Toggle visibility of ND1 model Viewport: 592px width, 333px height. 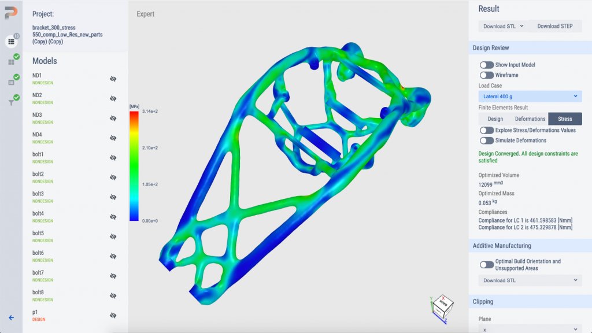click(x=113, y=79)
